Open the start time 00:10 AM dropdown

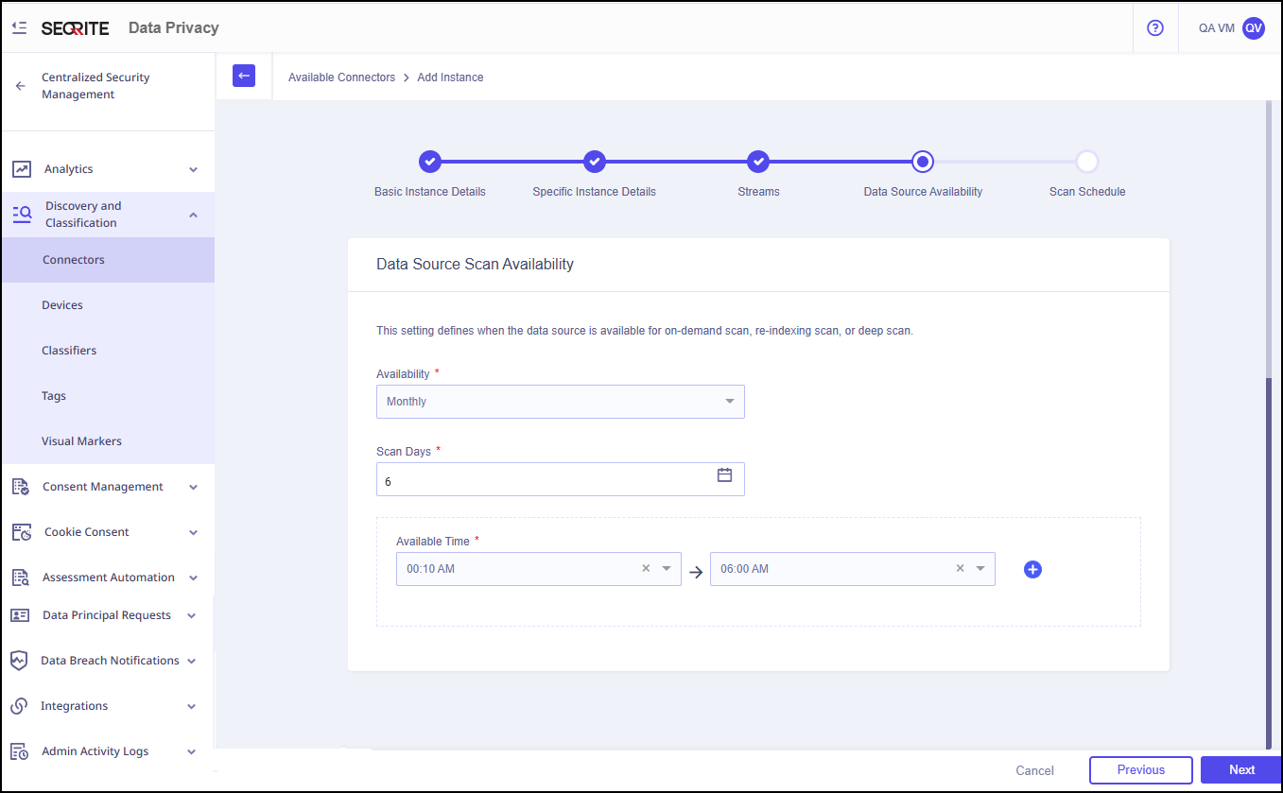(x=667, y=569)
